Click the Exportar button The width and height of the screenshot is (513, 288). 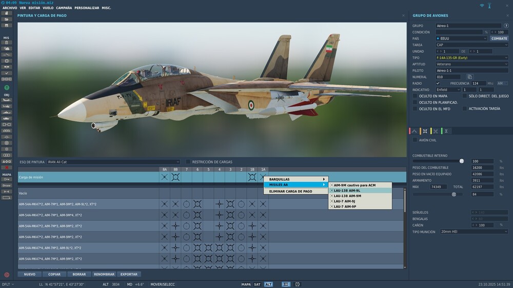pos(129,274)
